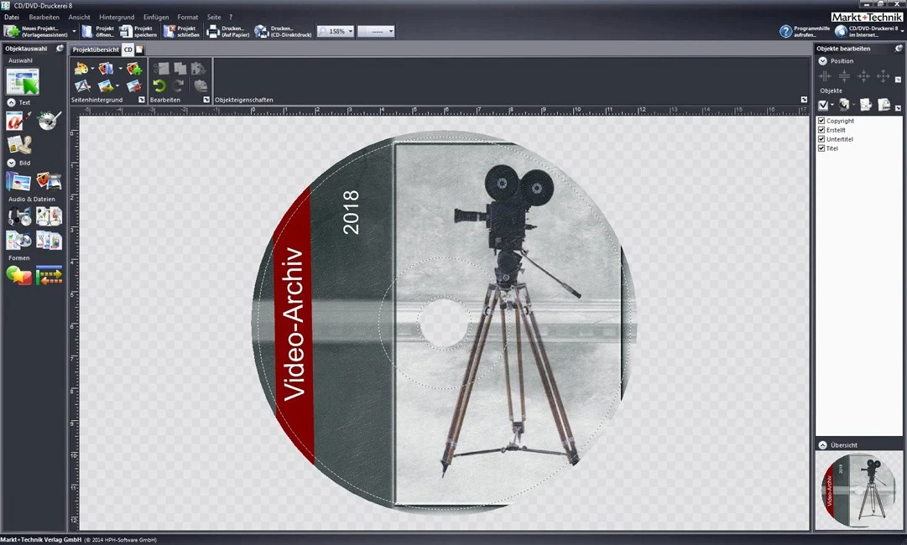Image resolution: width=907 pixels, height=545 pixels.
Task: Click Projekt speichern button
Action: tap(138, 31)
